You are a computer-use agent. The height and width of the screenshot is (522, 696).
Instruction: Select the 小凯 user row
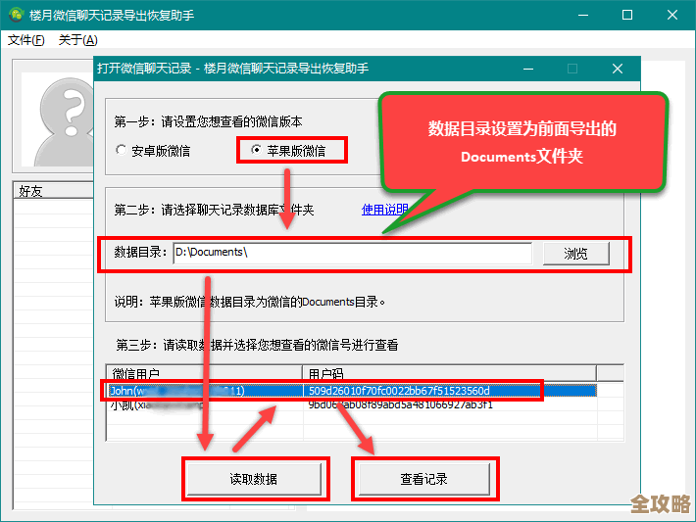tap(353, 404)
